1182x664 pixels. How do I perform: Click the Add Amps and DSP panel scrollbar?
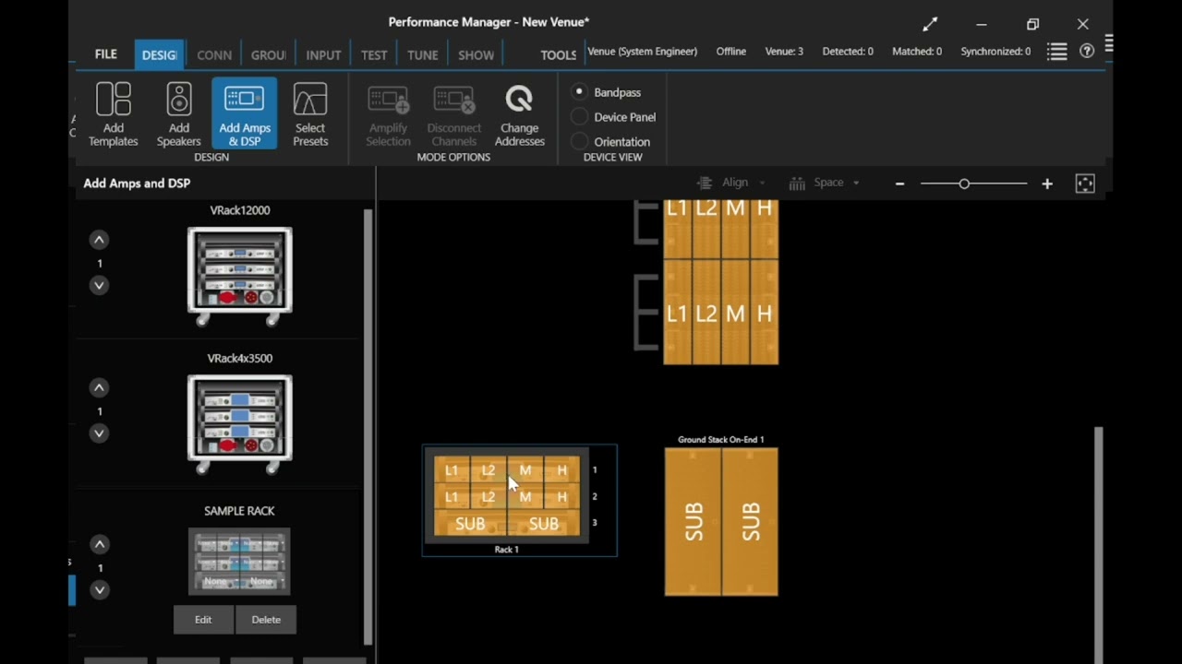click(x=368, y=426)
